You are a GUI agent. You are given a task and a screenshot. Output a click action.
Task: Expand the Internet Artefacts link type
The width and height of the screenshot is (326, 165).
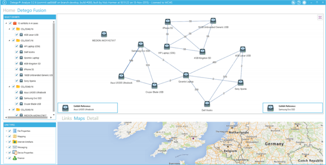(x=6, y=142)
